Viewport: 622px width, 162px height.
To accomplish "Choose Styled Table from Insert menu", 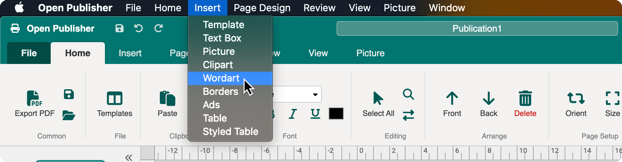I will 230,131.
